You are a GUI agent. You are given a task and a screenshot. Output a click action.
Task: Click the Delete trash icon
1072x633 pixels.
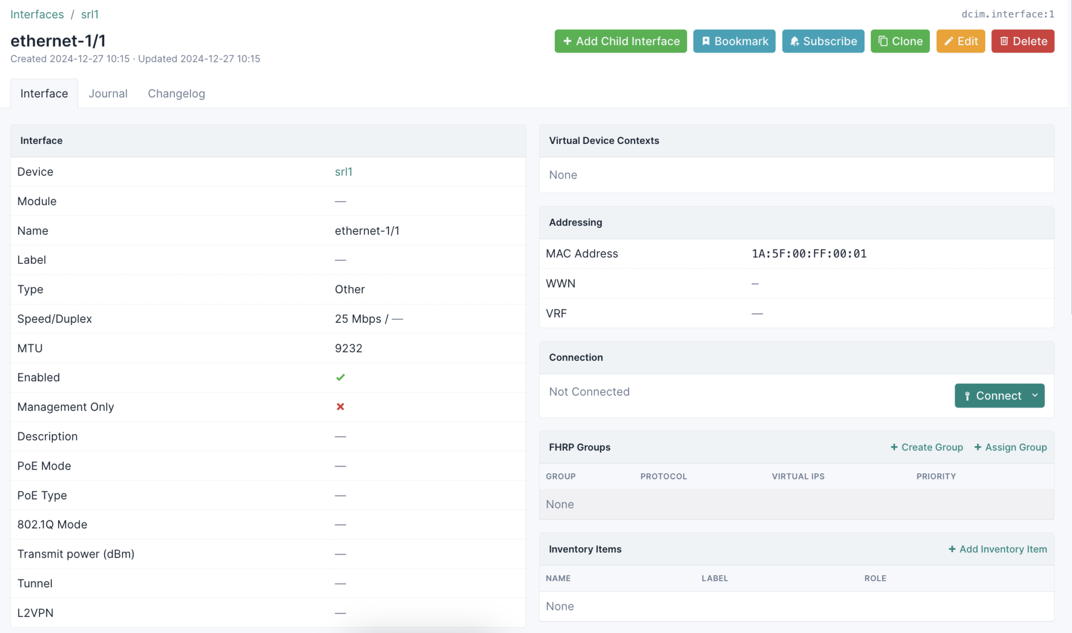coord(1004,41)
